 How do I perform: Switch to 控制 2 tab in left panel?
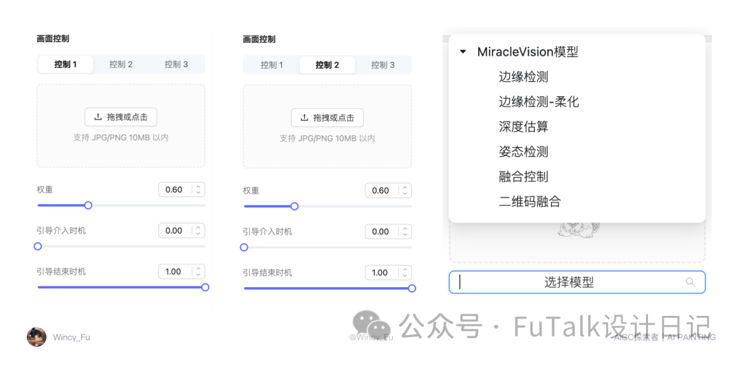pyautogui.click(x=121, y=65)
